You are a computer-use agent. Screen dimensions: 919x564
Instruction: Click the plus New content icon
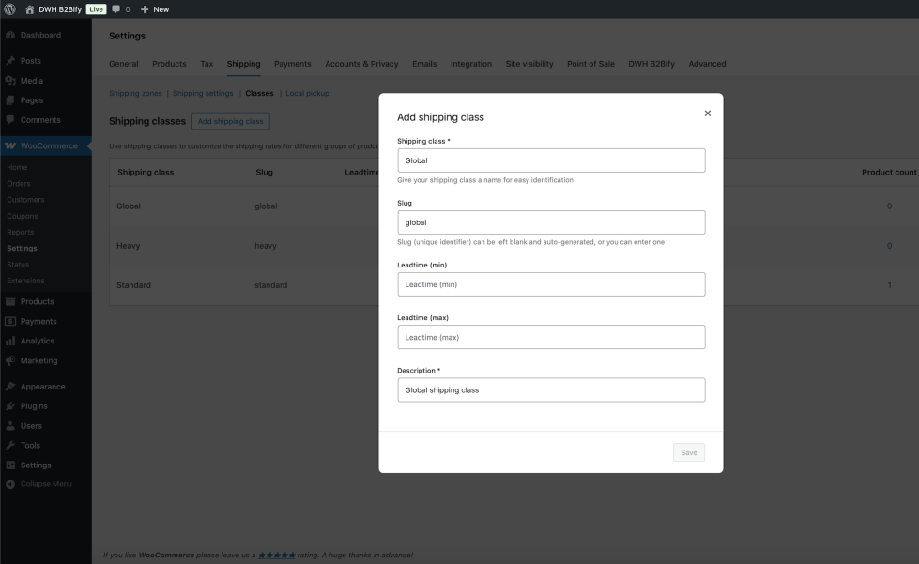click(145, 9)
